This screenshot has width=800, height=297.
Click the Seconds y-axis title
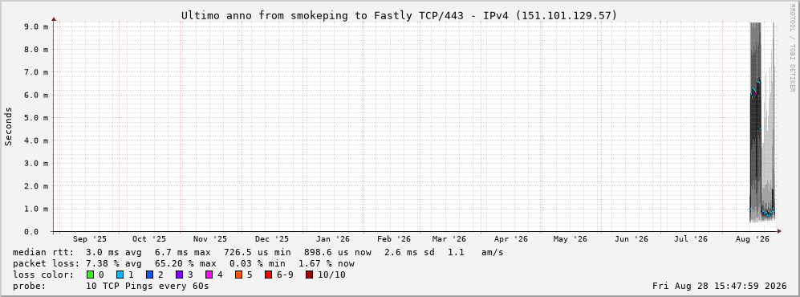[x=9, y=127]
